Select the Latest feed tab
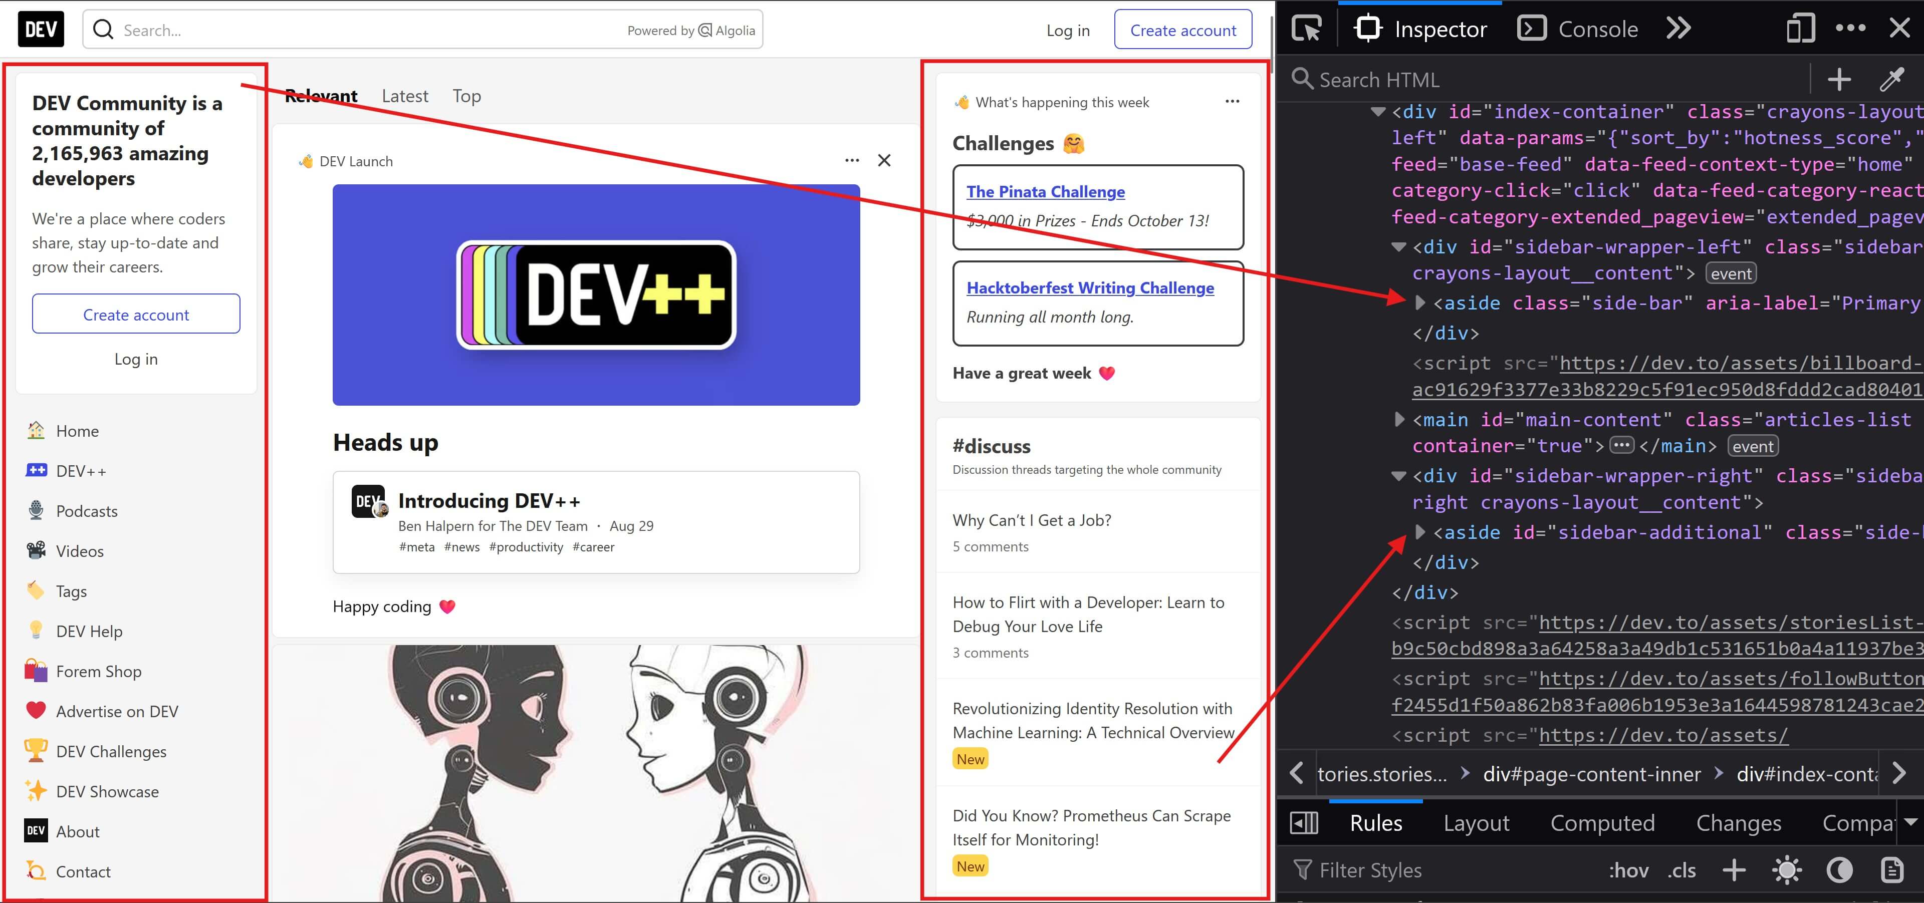The width and height of the screenshot is (1924, 903). [x=405, y=96]
